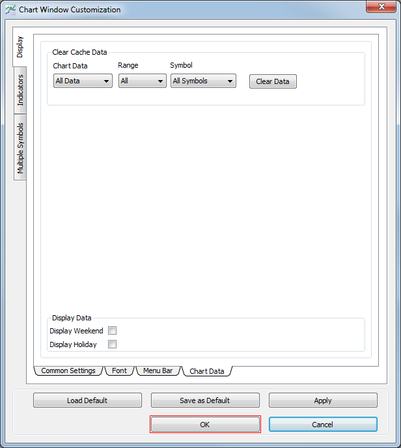Click the Load Default button
The width and height of the screenshot is (401, 448).
[x=87, y=400]
